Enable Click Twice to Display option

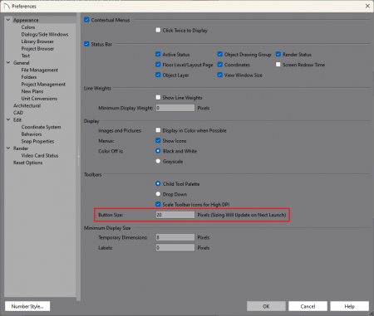[x=158, y=30]
